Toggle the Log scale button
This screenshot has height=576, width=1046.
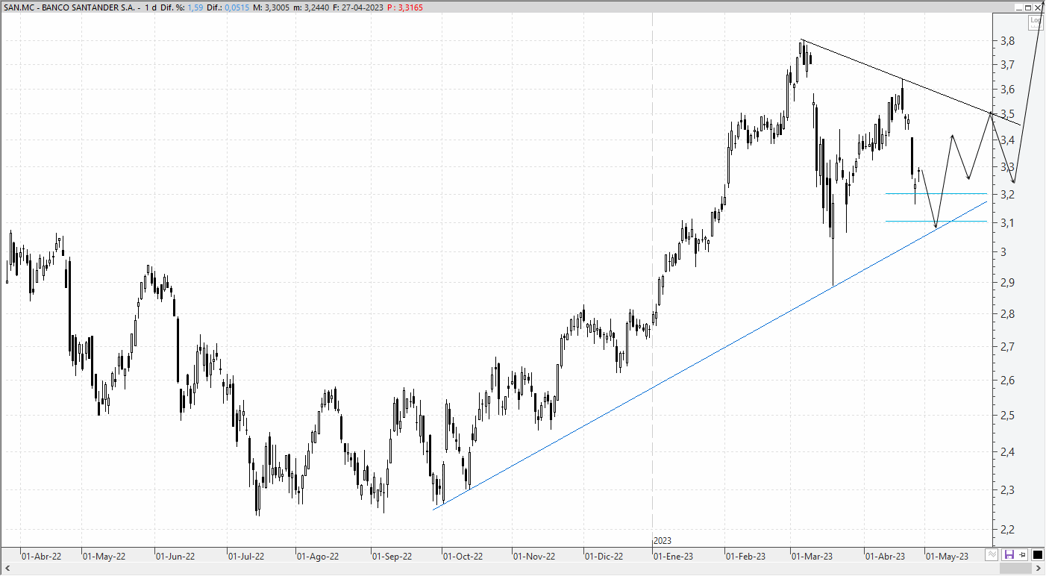click(1036, 22)
